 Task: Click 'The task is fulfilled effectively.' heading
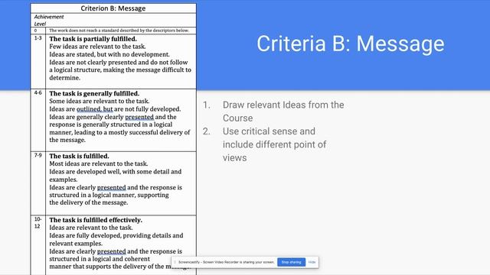[x=96, y=220]
